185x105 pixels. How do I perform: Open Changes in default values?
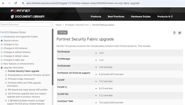coord(16,56)
